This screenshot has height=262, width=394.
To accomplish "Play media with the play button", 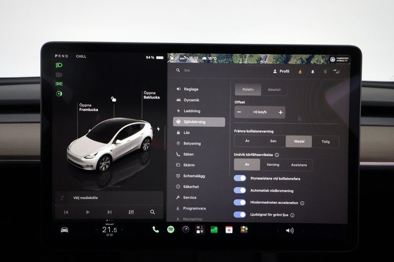I will [88, 212].
